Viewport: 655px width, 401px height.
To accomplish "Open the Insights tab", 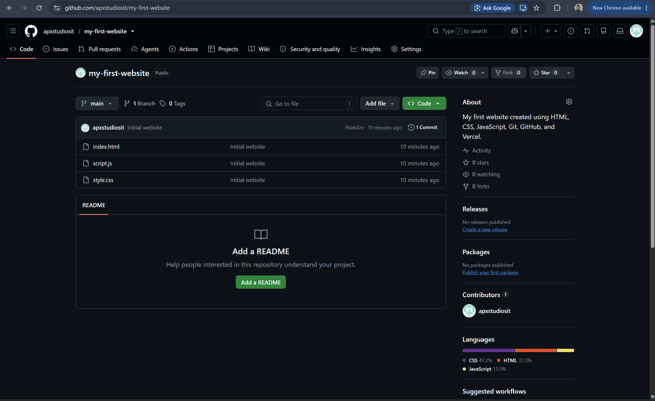I will (x=366, y=49).
